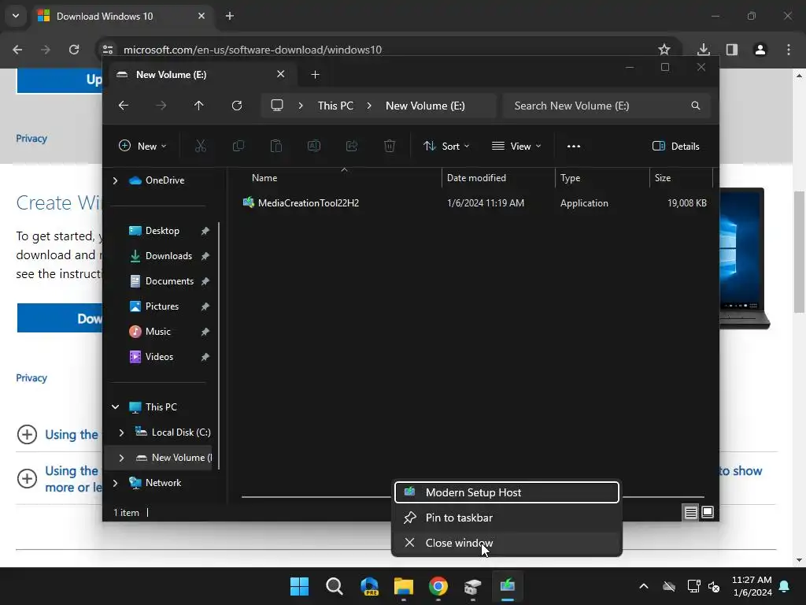Open Google Chrome from taskbar
Image resolution: width=806 pixels, height=605 pixels.
tap(438, 586)
